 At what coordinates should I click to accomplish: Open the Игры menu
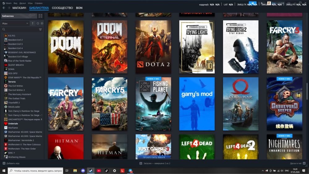click(x=30, y=3)
